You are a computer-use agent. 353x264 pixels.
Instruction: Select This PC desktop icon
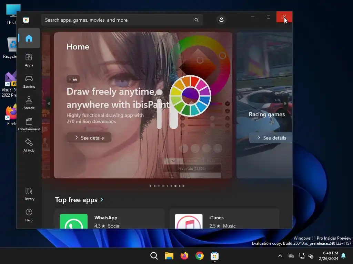click(x=12, y=14)
